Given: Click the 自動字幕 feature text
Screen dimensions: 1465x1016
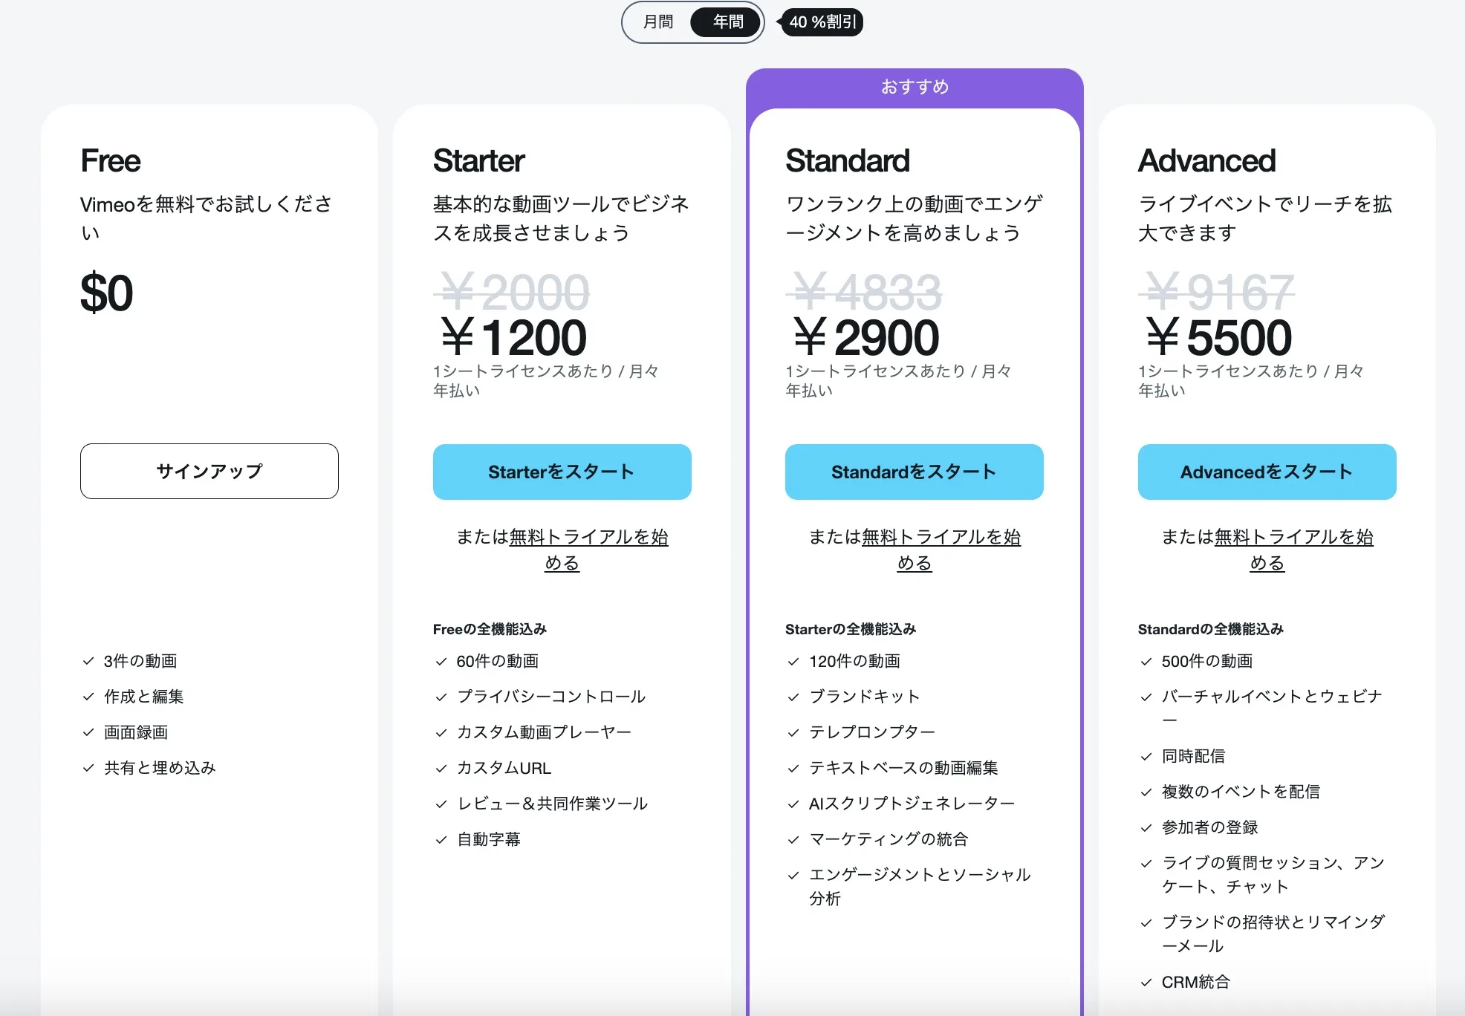Looking at the screenshot, I should click(489, 839).
